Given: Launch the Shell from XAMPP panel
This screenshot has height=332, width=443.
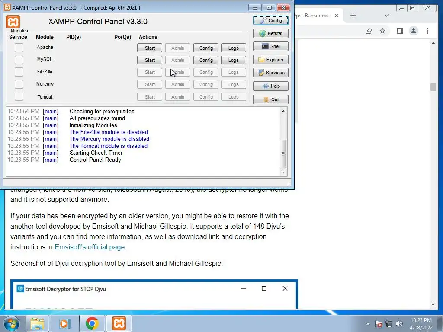Looking at the screenshot, I should tap(271, 46).
